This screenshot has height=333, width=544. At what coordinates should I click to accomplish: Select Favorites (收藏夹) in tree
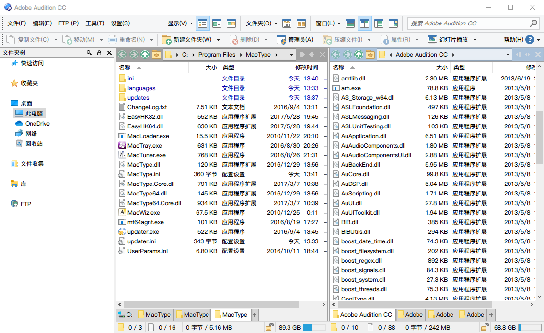24,83
